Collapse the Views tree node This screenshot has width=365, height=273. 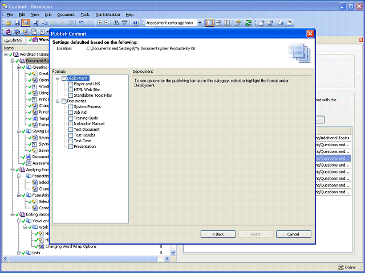[x=19, y=221]
